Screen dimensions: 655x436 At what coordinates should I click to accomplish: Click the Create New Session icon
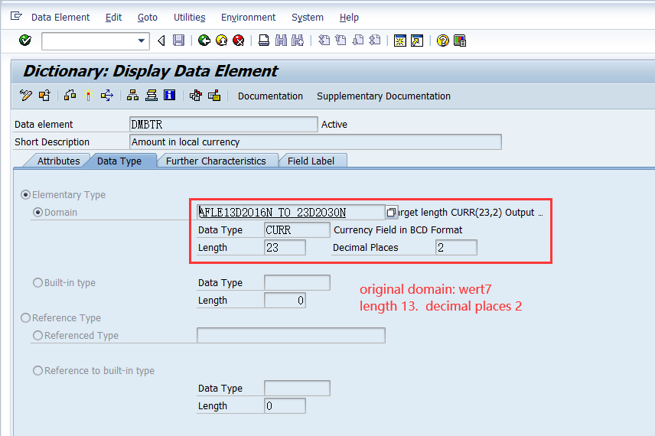point(399,41)
